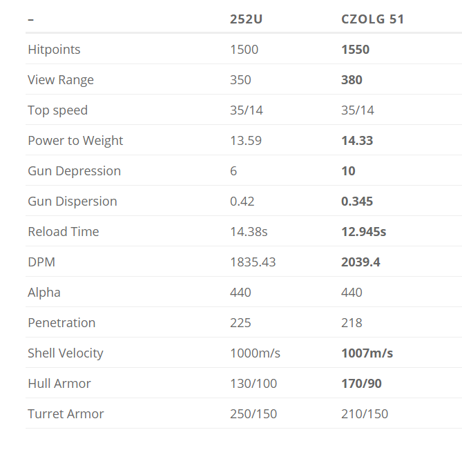Select the Hull Armor label

coord(59,384)
